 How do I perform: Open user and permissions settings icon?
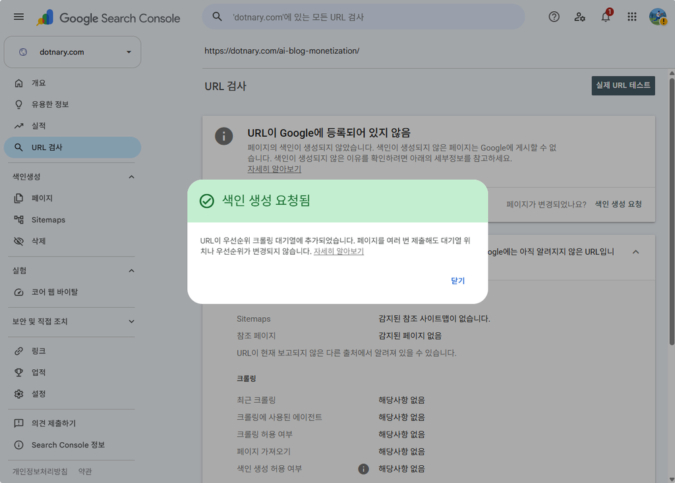(x=580, y=17)
